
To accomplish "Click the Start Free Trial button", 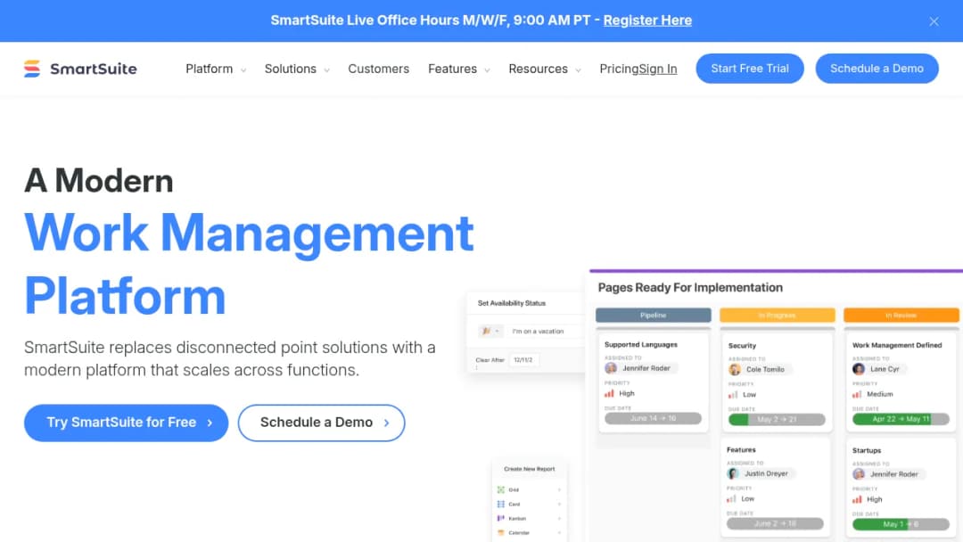I will click(x=750, y=68).
